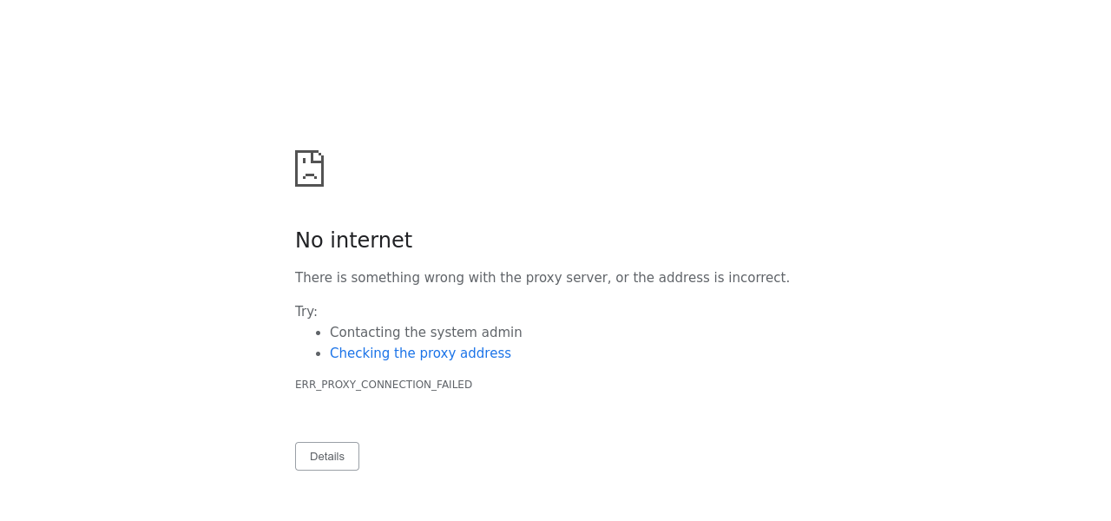
Task: Click the word Checking in the blue link
Action: click(359, 353)
